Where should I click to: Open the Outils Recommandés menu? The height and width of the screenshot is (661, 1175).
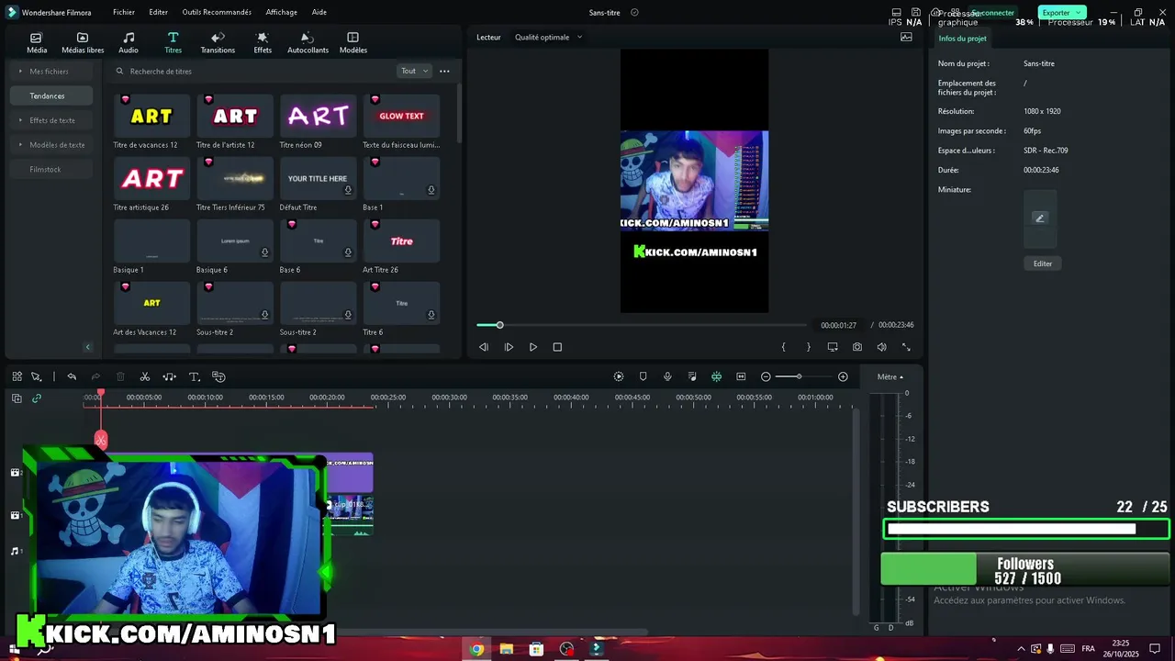pos(217,12)
